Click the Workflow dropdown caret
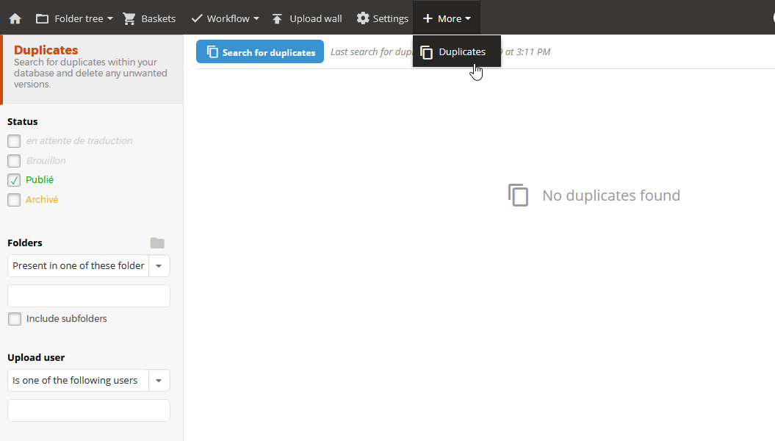The width and height of the screenshot is (775, 441). click(x=256, y=19)
